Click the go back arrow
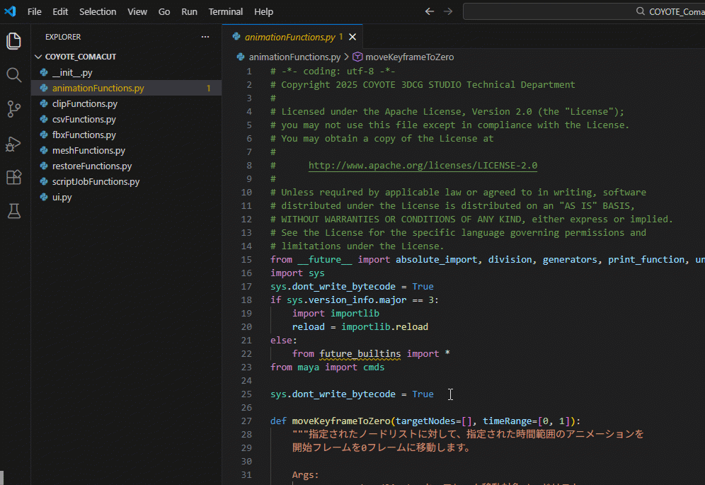The image size is (705, 485). (429, 11)
